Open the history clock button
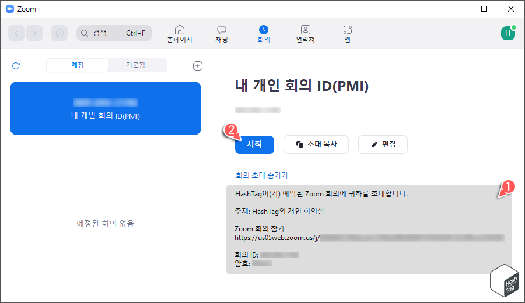This screenshot has width=525, height=303. click(x=60, y=33)
